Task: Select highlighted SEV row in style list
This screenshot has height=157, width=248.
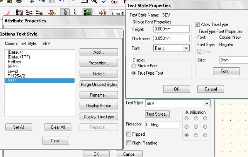Action: point(39,81)
